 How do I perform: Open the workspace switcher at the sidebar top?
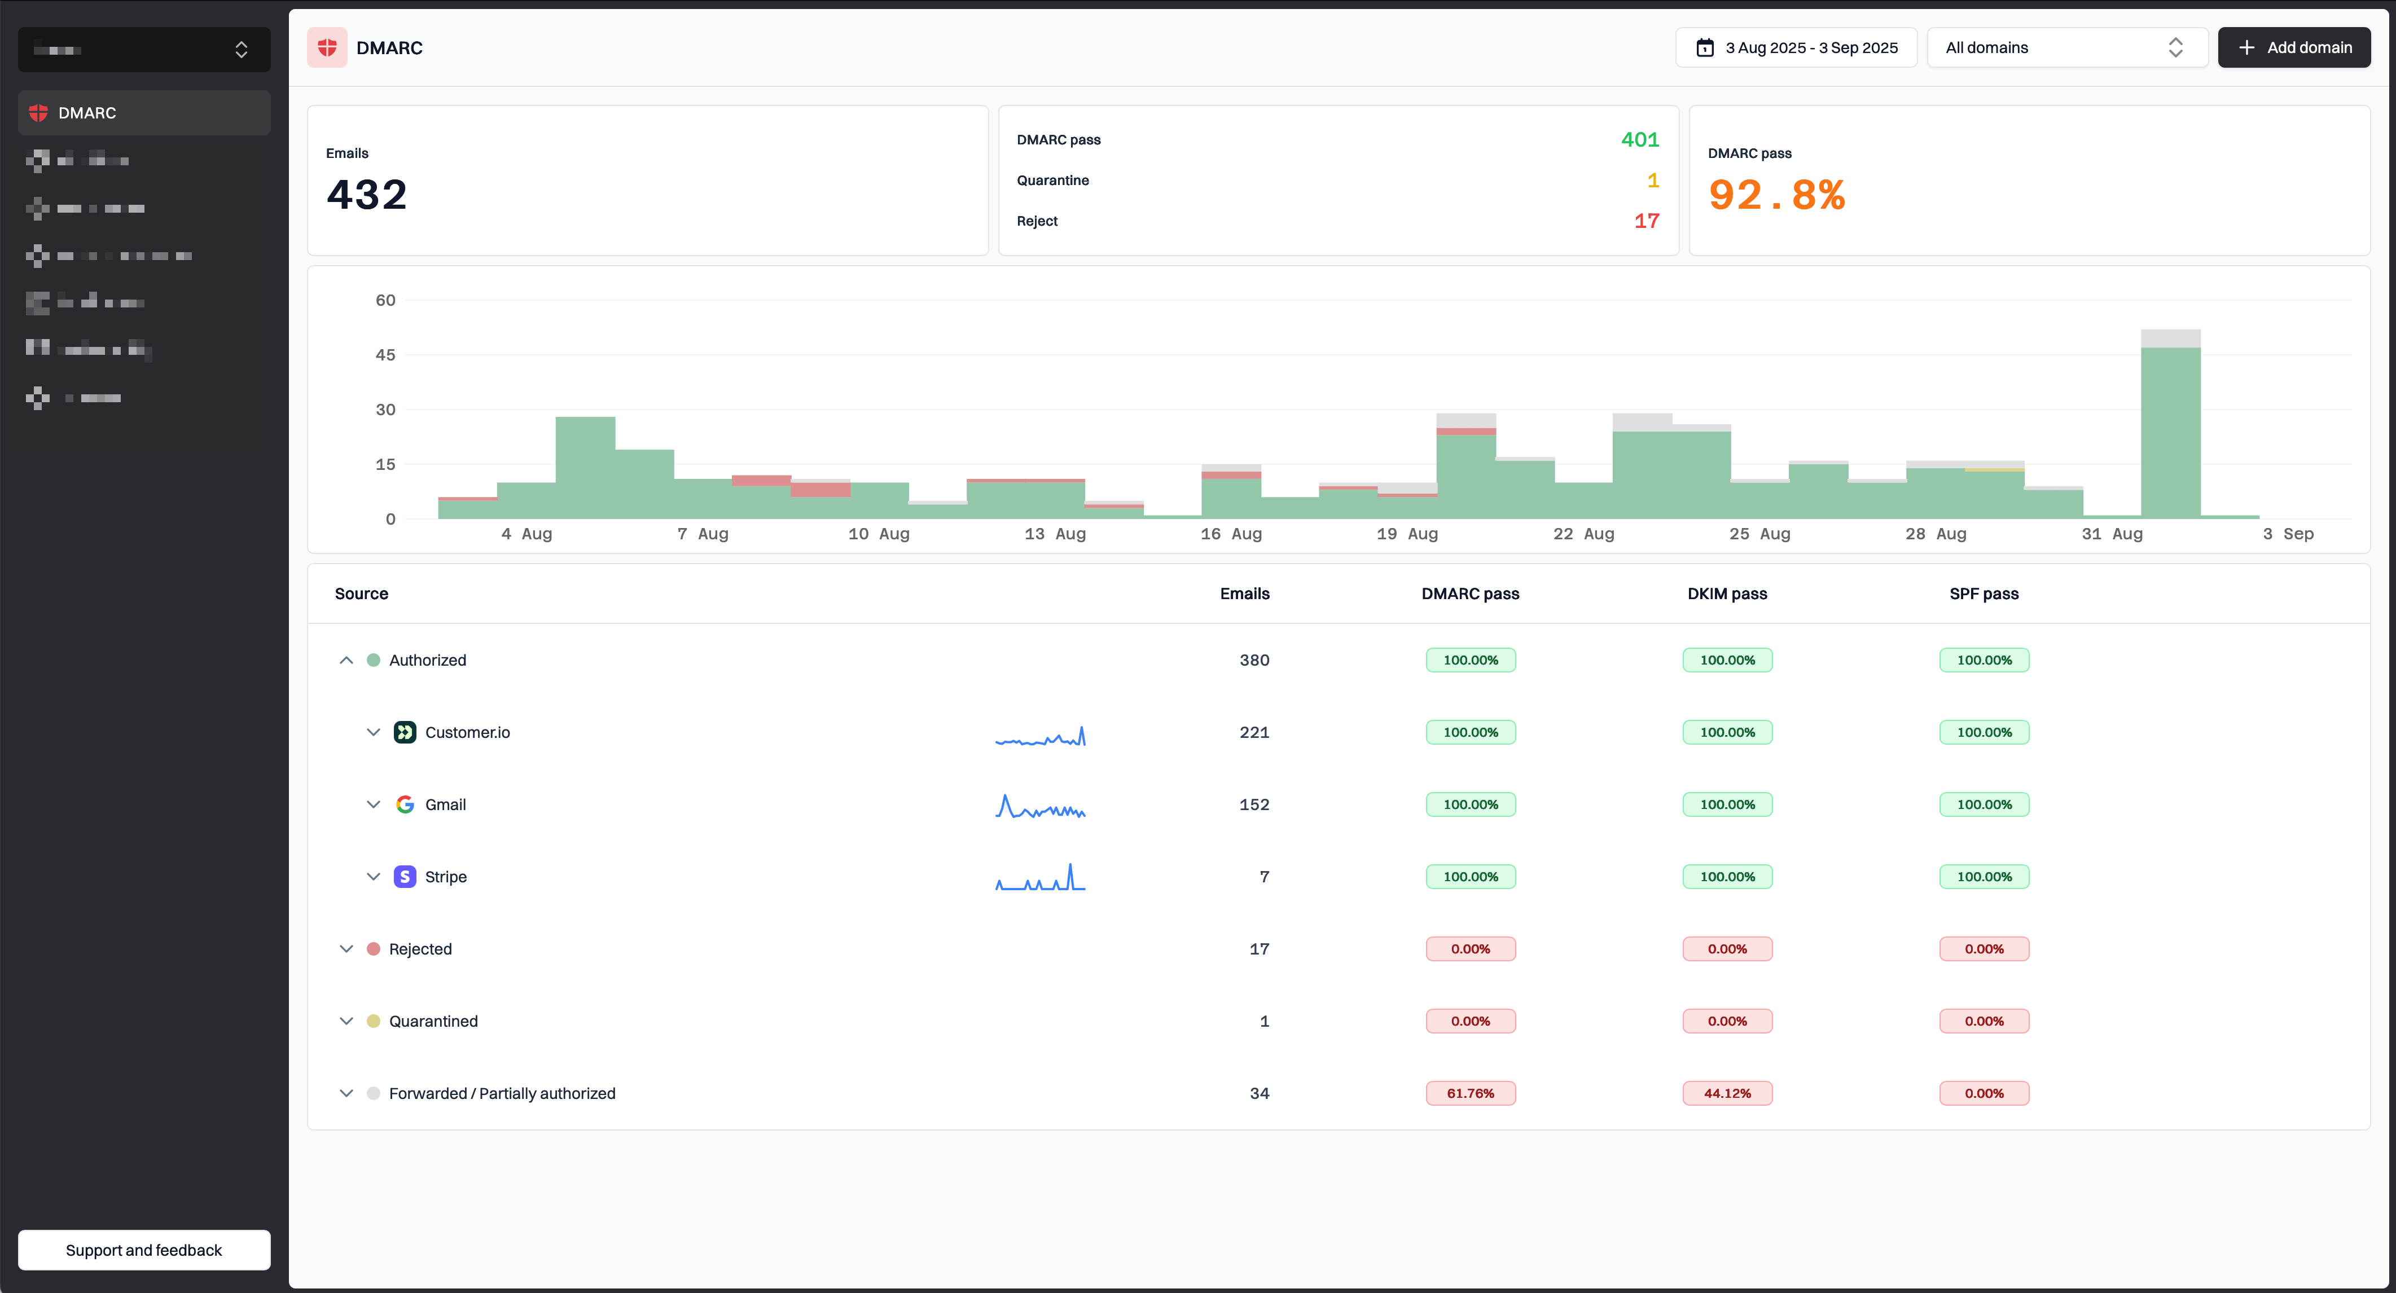[143, 49]
